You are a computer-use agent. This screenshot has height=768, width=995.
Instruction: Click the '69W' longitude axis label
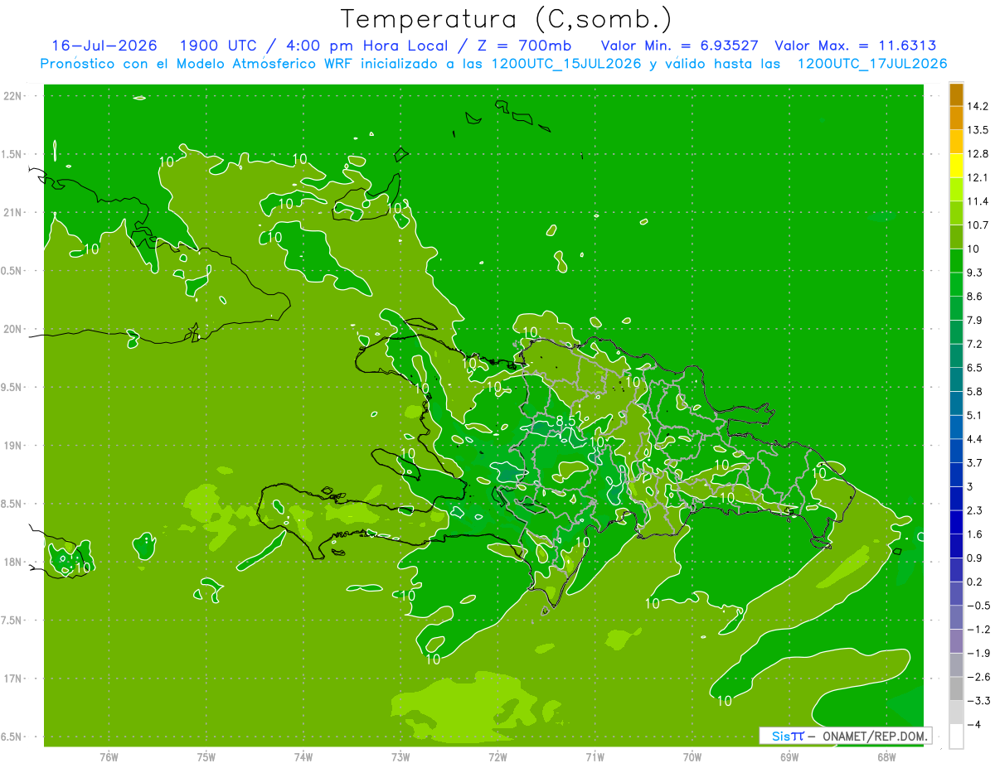pos(789,756)
